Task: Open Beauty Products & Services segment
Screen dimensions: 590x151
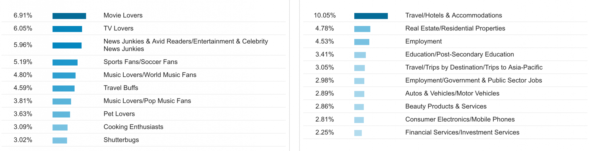Action: click(446, 106)
